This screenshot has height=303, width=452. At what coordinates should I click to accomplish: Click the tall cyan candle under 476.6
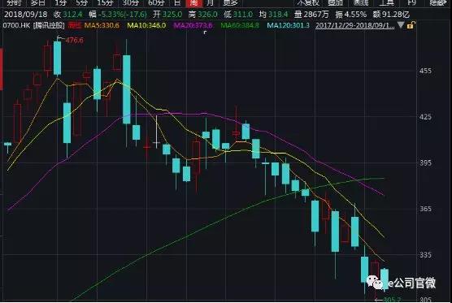(58, 58)
